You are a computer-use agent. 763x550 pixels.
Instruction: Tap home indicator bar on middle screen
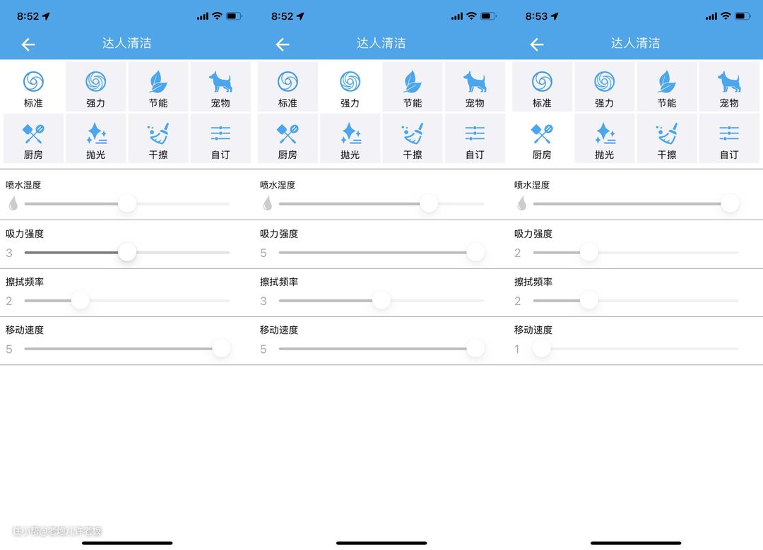381,543
